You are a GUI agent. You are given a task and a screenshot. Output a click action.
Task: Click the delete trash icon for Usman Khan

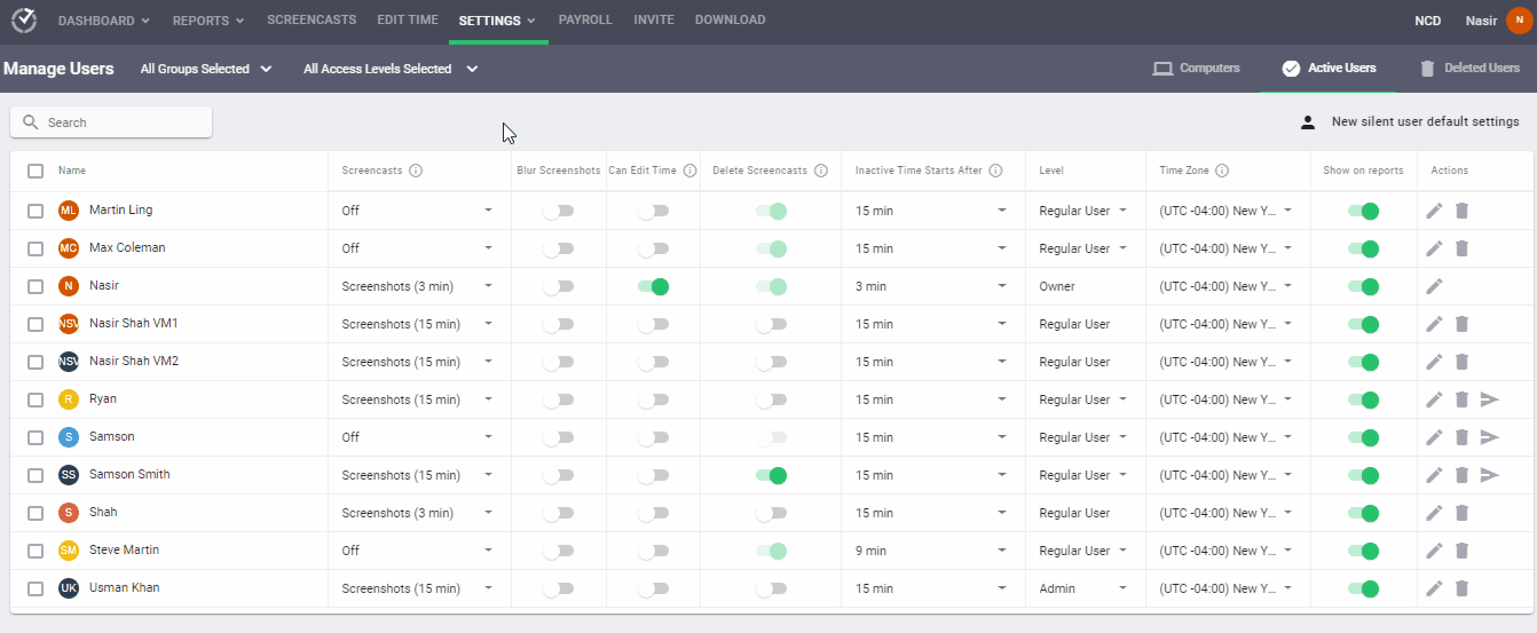(x=1461, y=588)
